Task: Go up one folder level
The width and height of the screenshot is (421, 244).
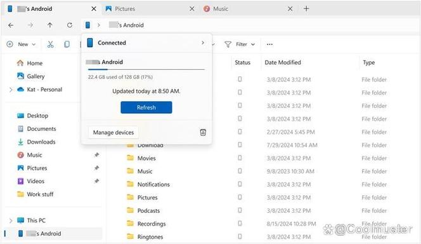Action: tap(50, 25)
